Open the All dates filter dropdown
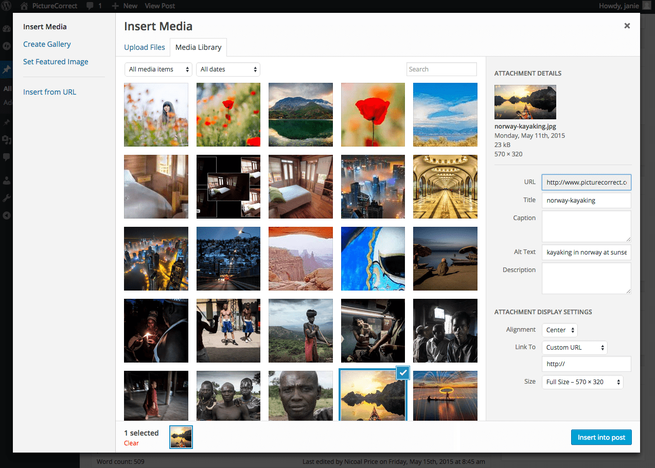The width and height of the screenshot is (655, 468). (228, 69)
